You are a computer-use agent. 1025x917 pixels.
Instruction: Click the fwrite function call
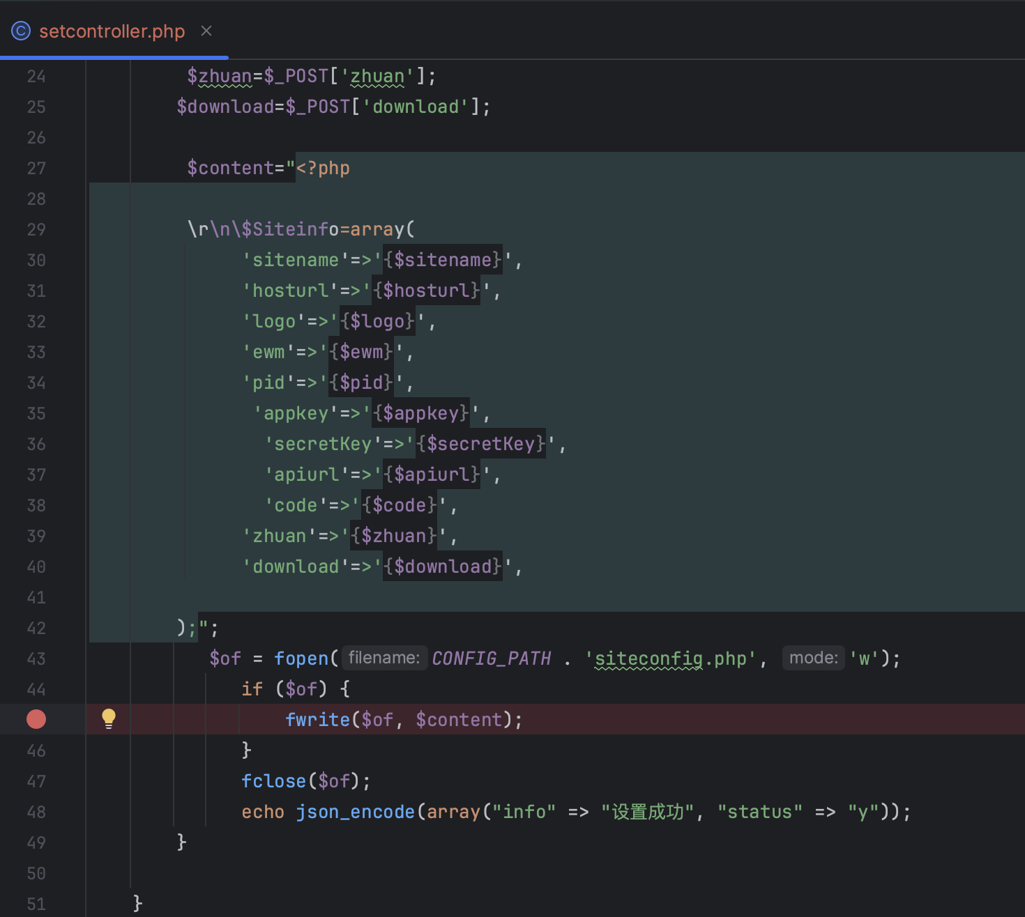pyautogui.click(x=317, y=720)
